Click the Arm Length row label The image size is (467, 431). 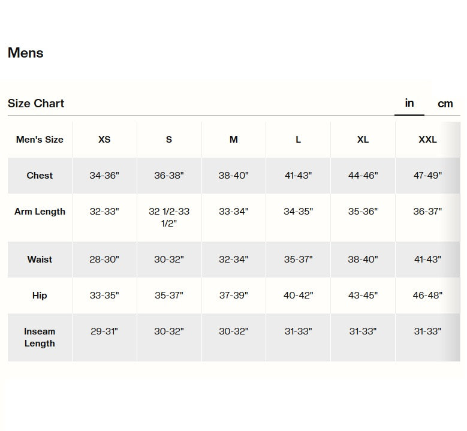40,212
